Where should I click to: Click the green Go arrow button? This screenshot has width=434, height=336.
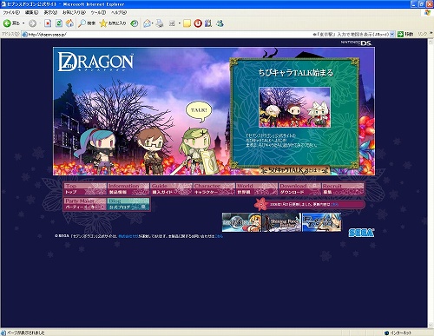pyautogui.click(x=400, y=34)
